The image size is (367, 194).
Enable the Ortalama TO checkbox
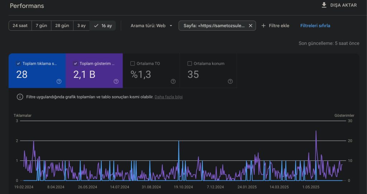pos(133,64)
